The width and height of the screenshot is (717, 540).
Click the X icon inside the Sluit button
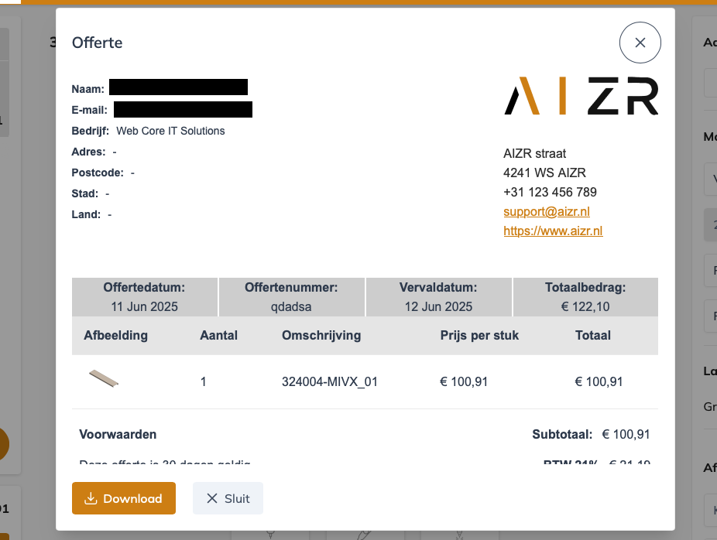pyautogui.click(x=213, y=498)
